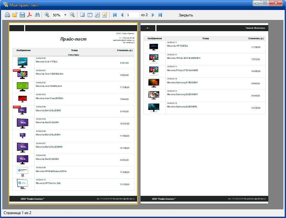Click the Стоимость (р.) header on page 1

(125, 50)
